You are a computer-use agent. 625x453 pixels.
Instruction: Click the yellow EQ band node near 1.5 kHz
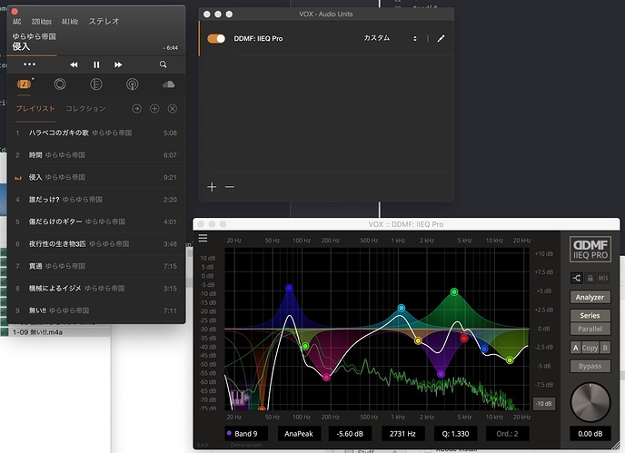tap(418, 340)
